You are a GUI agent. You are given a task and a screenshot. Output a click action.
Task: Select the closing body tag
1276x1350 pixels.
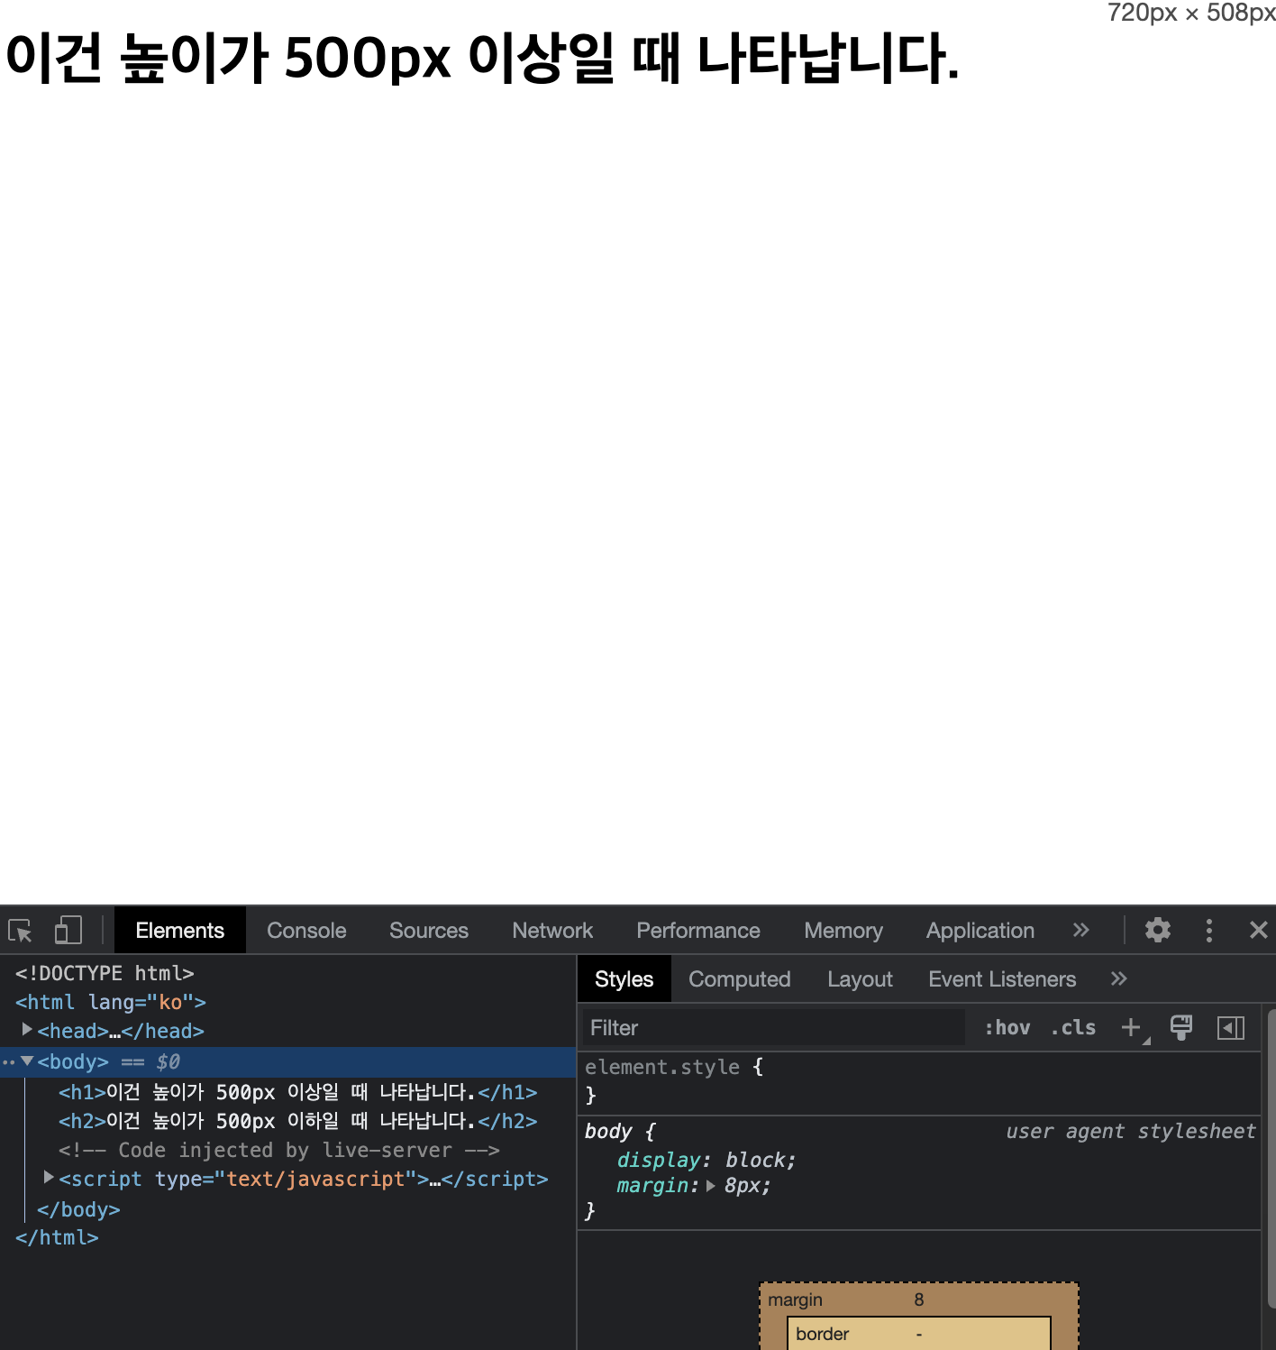pyautogui.click(x=78, y=1209)
